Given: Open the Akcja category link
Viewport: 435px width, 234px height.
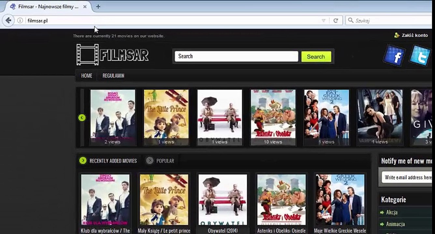Looking at the screenshot, I should (392, 213).
